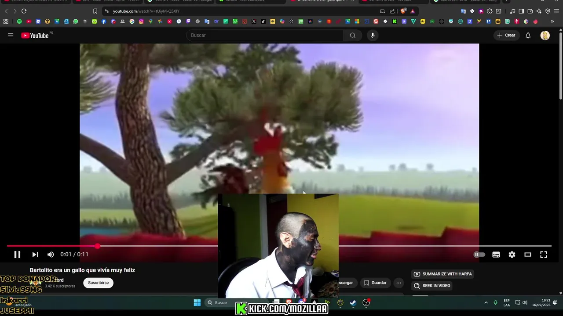563x316 pixels.
Task: Open Twitch bookmark
Action: 188,21
